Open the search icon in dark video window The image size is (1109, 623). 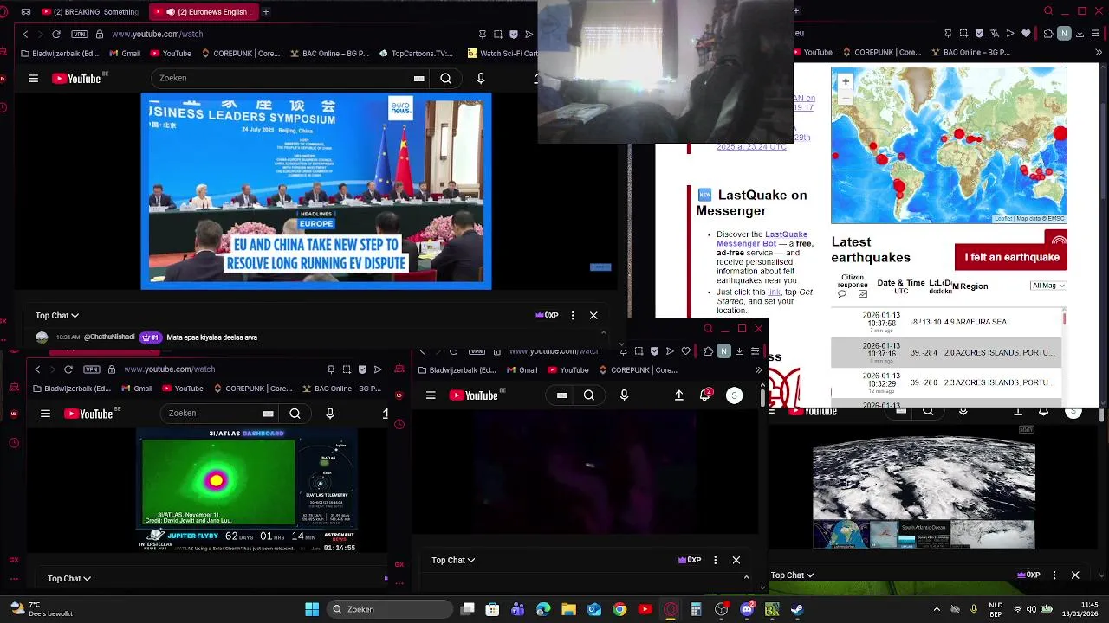coord(589,395)
